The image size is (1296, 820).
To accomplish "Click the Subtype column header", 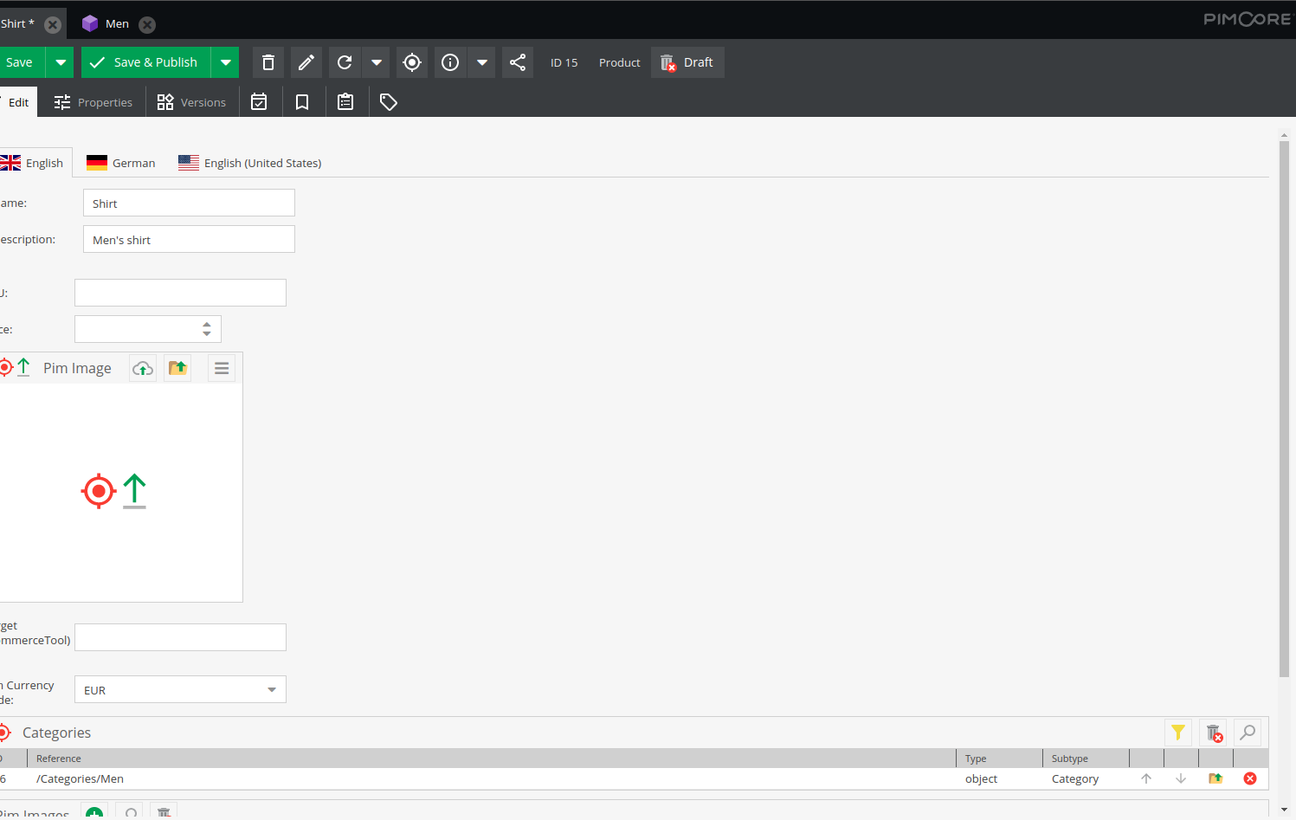I will pyautogui.click(x=1086, y=759).
